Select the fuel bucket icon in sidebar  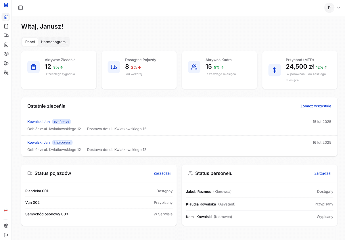point(6,72)
